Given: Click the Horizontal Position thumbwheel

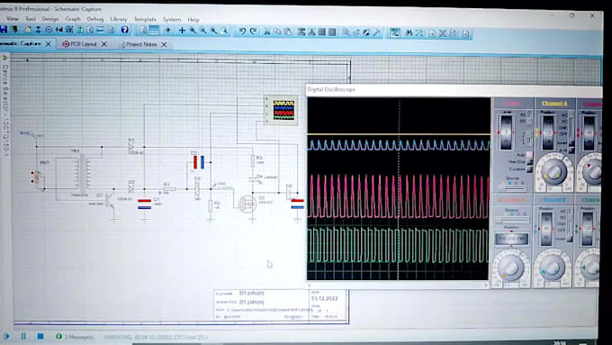Looking at the screenshot, I should (512, 238).
